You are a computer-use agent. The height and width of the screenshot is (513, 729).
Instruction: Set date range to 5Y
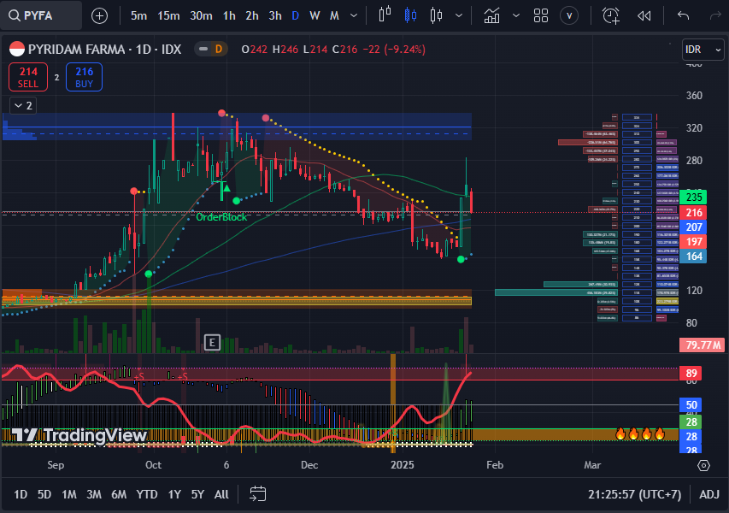197,494
